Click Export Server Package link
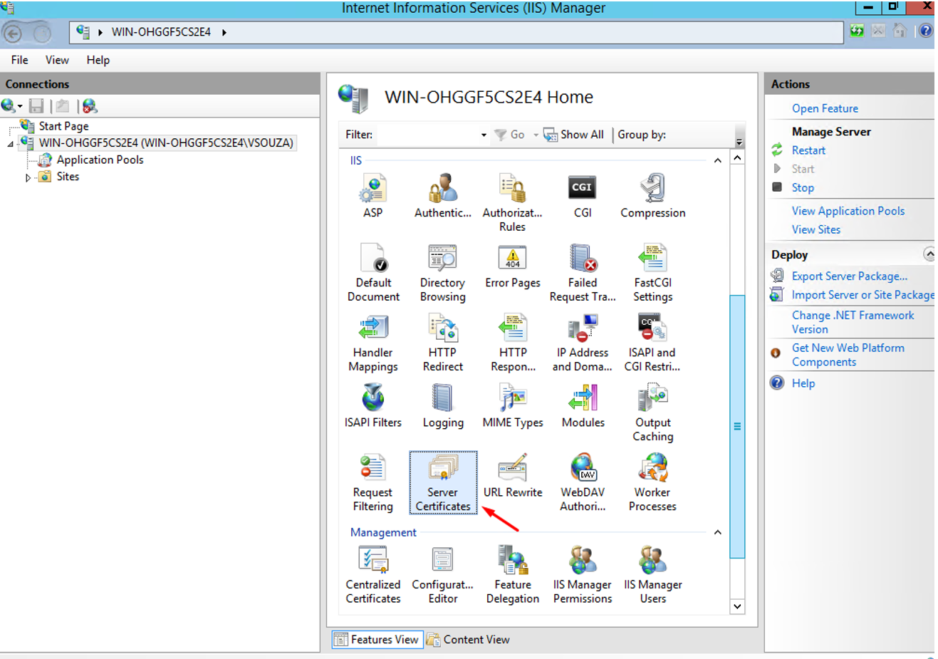 click(x=850, y=276)
